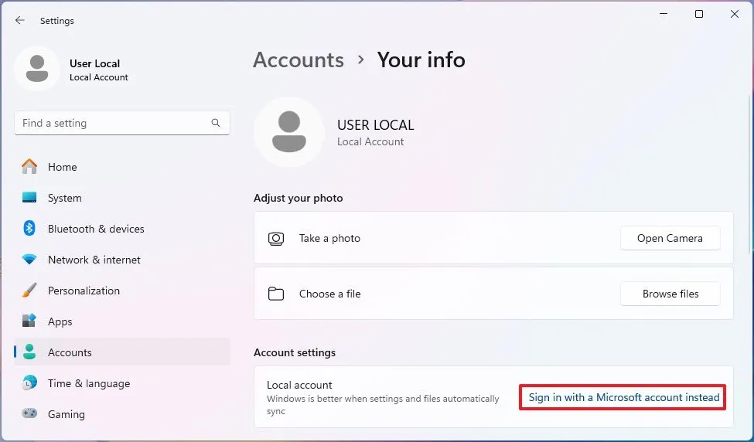This screenshot has width=754, height=442.
Task: Click the Home house icon in sidebar
Action: (x=29, y=167)
